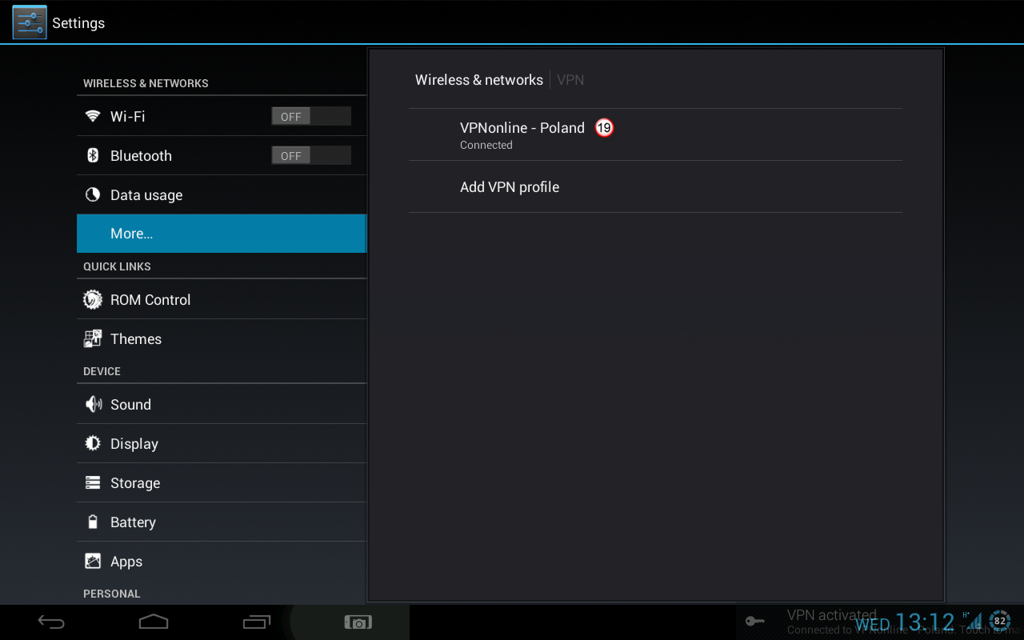The height and width of the screenshot is (640, 1024).
Task: Open Wi-Fi settings label
Action: pos(128,116)
